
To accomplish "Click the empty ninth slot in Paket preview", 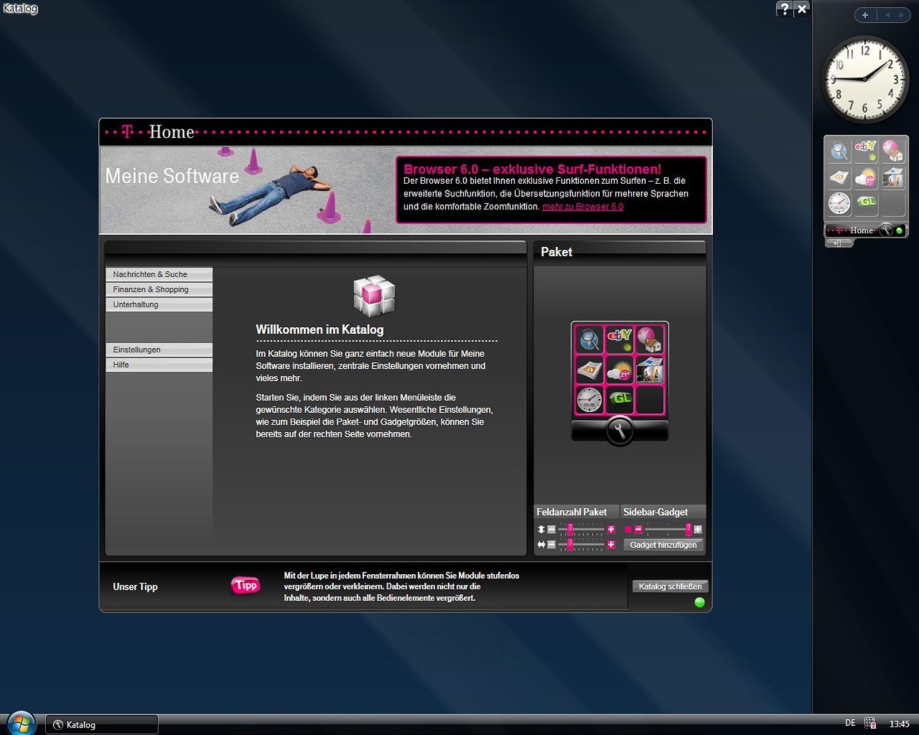I will pos(650,400).
